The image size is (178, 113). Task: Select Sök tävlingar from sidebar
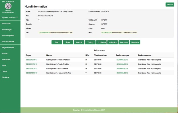pyautogui.click(x=7, y=29)
